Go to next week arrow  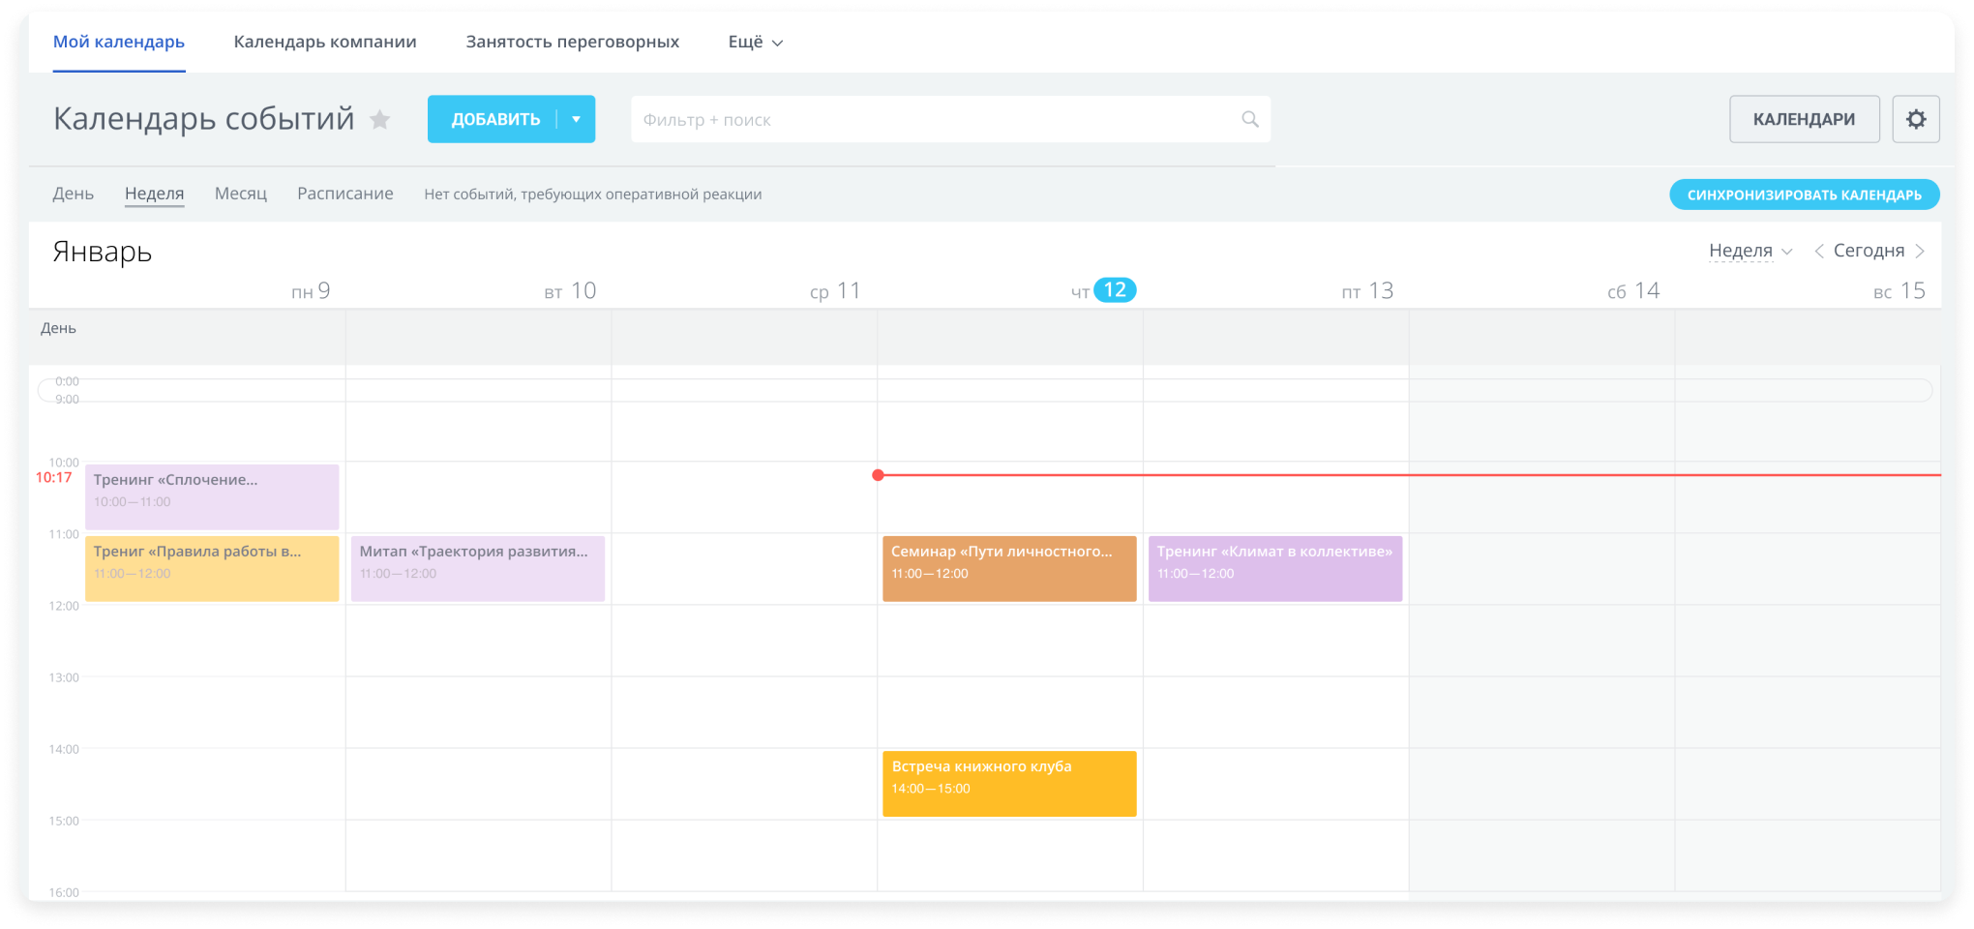pos(1920,251)
